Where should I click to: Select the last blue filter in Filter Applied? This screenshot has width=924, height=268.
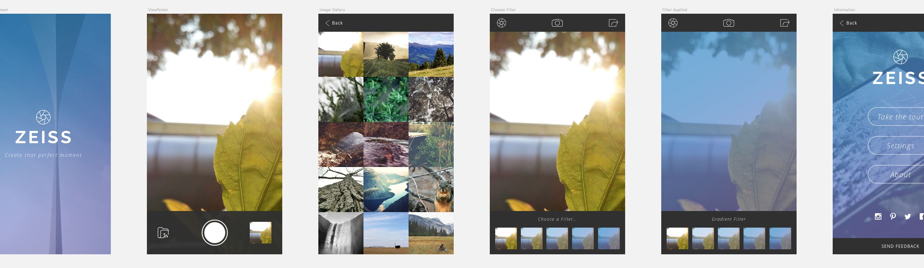(780, 238)
